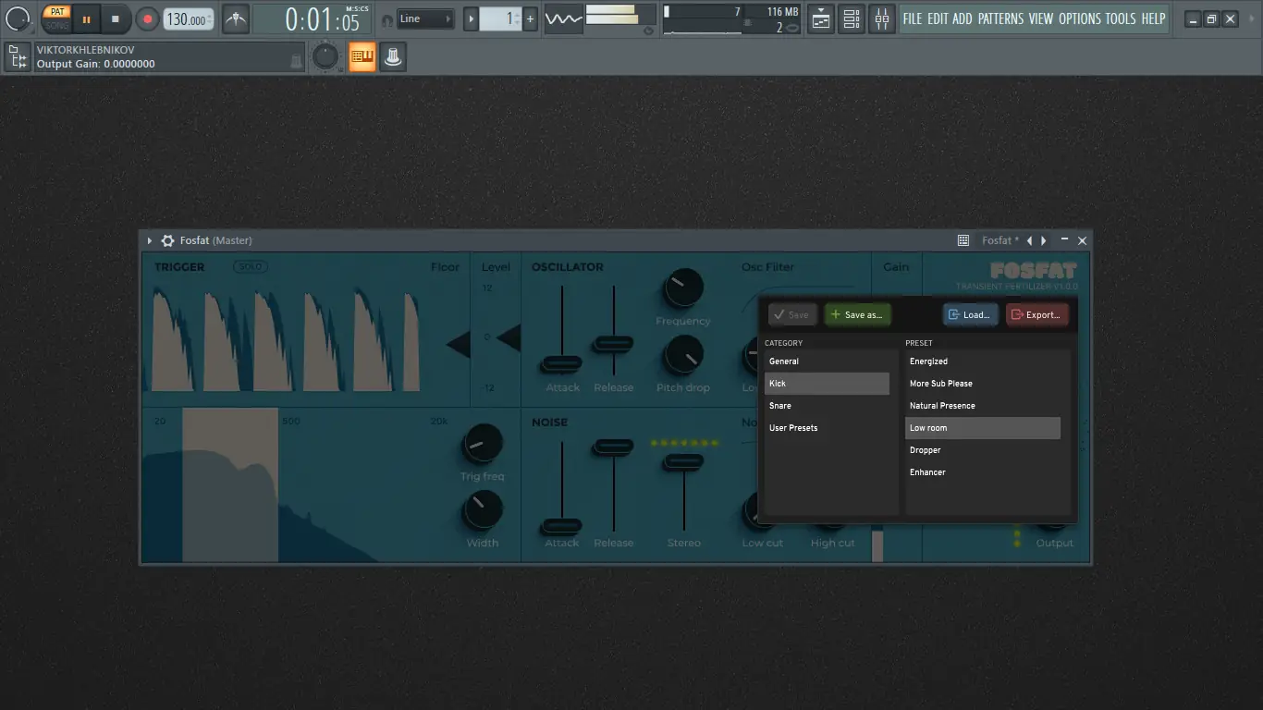Click the Trig freq knob
Screen dimensions: 1263x710
pyautogui.click(x=482, y=444)
